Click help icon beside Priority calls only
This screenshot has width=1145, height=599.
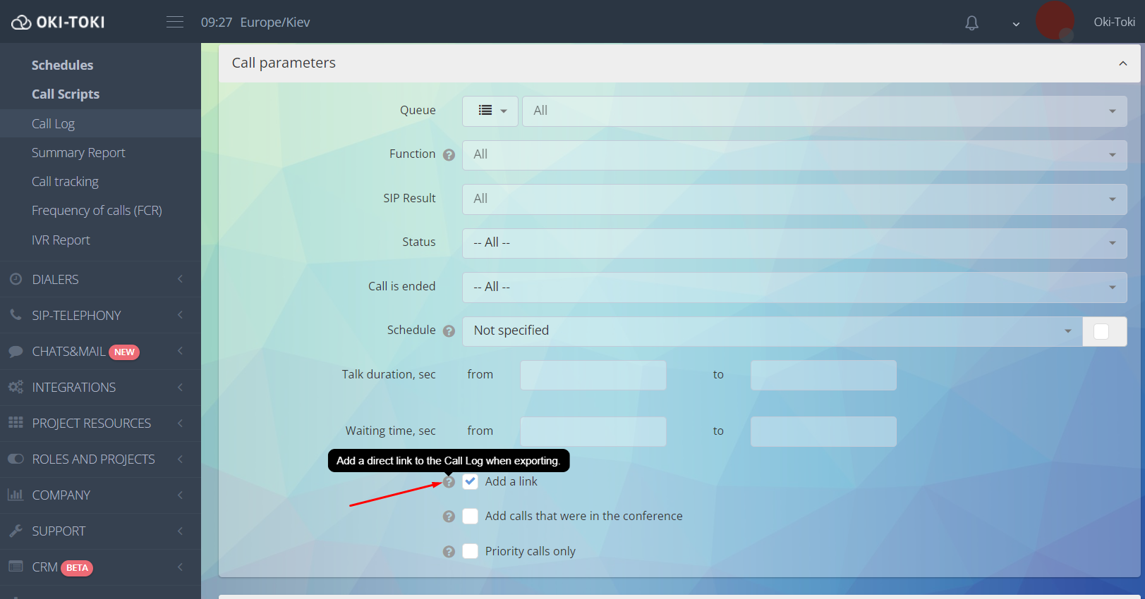click(449, 552)
